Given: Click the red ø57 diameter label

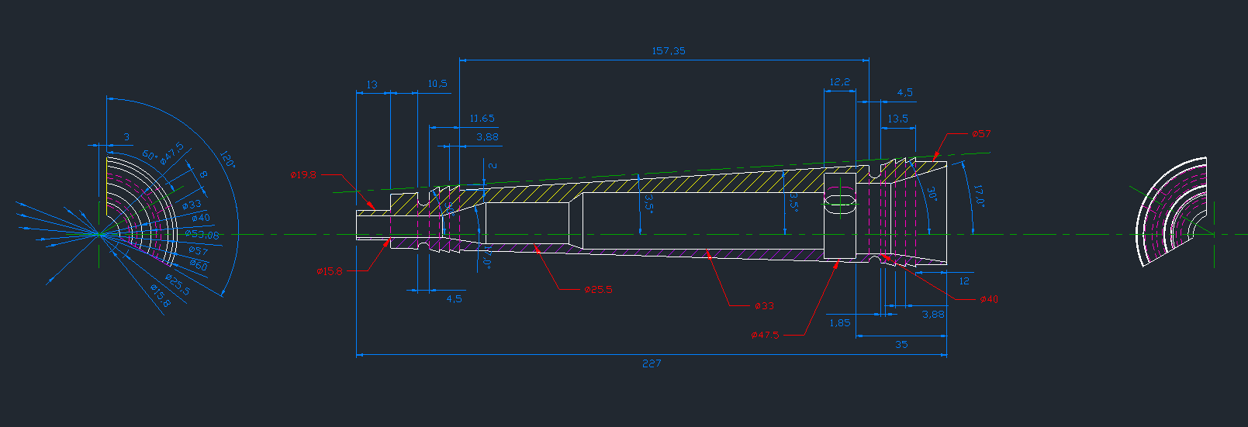Looking at the screenshot, I should 981,134.
